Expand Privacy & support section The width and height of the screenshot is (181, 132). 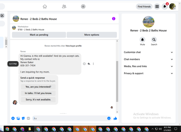click(148, 73)
